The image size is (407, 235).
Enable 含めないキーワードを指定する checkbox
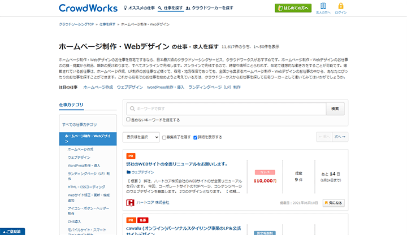pos(129,120)
